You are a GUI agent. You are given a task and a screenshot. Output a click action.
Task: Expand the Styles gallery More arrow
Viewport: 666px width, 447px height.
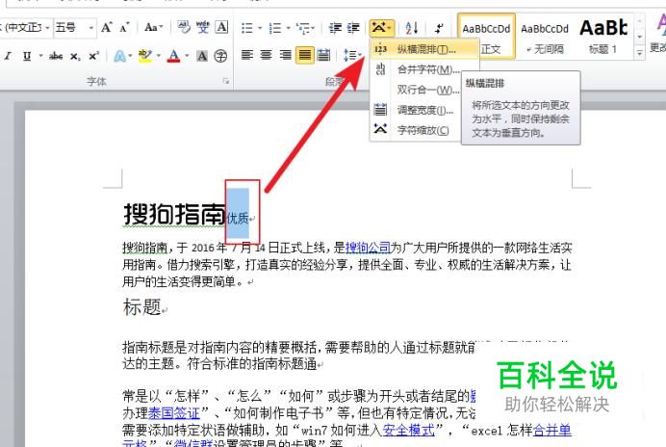coord(640,53)
